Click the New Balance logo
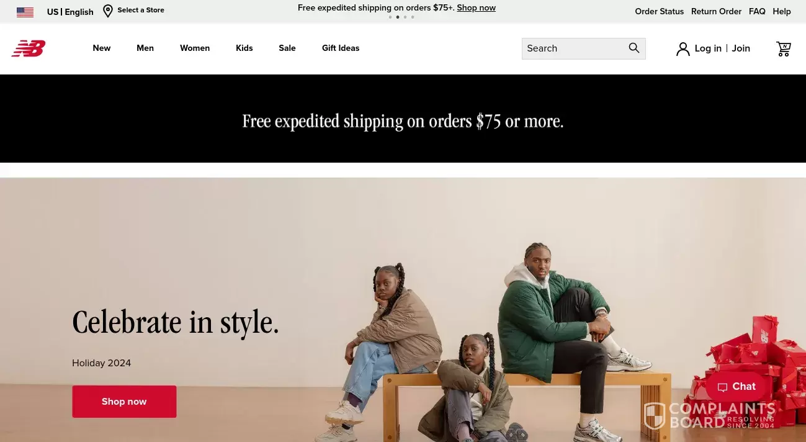The image size is (806, 442). [x=29, y=48]
